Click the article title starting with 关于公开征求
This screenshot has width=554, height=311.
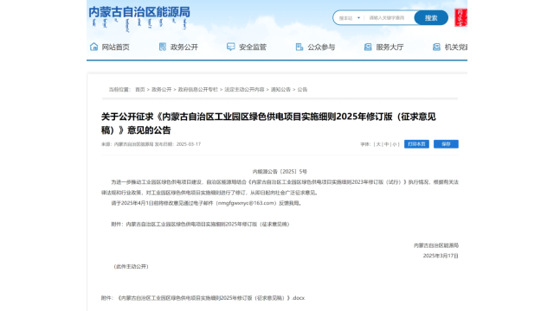click(268, 124)
